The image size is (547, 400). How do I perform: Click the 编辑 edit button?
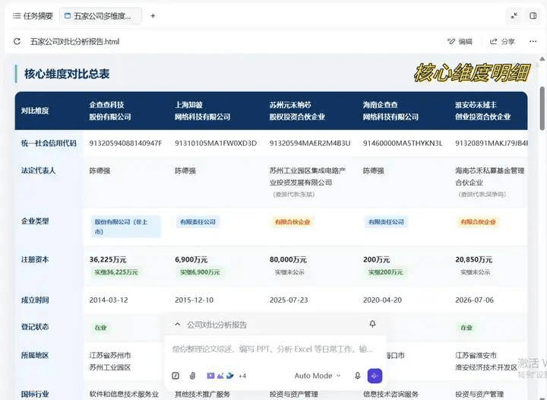click(460, 42)
